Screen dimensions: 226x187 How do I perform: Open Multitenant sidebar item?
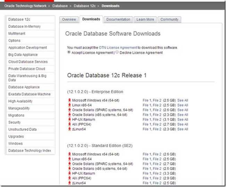click(x=31, y=33)
